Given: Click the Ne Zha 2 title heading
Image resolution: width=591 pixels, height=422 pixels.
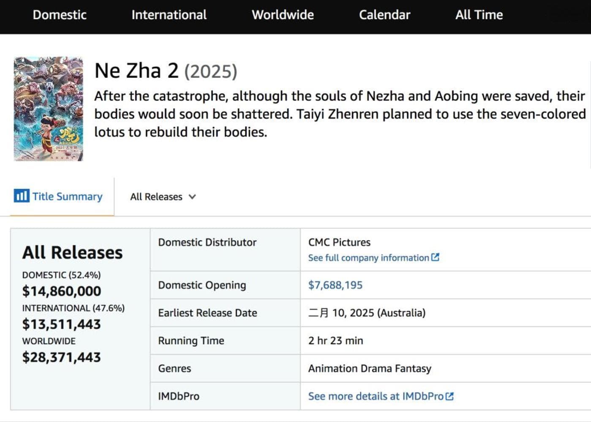Looking at the screenshot, I should pyautogui.click(x=136, y=71).
